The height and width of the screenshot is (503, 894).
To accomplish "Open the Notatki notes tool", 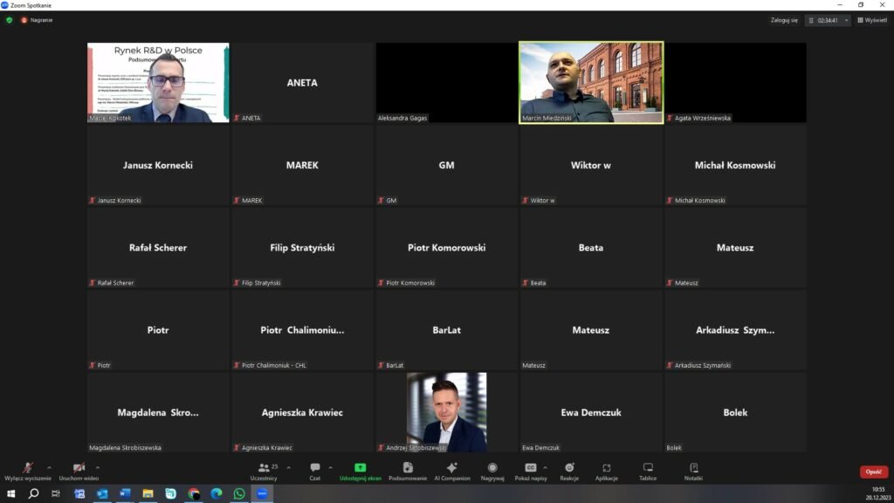I will pos(693,470).
